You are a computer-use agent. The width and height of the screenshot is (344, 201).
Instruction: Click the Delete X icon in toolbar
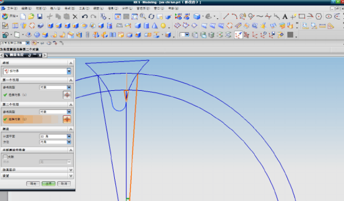[x=75, y=17]
